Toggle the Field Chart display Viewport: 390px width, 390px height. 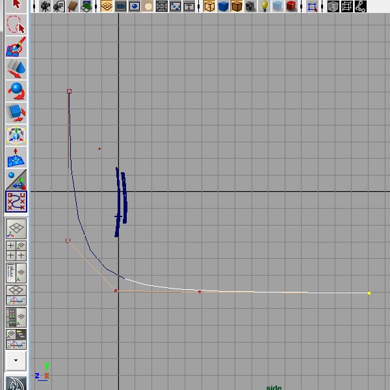click(162, 6)
